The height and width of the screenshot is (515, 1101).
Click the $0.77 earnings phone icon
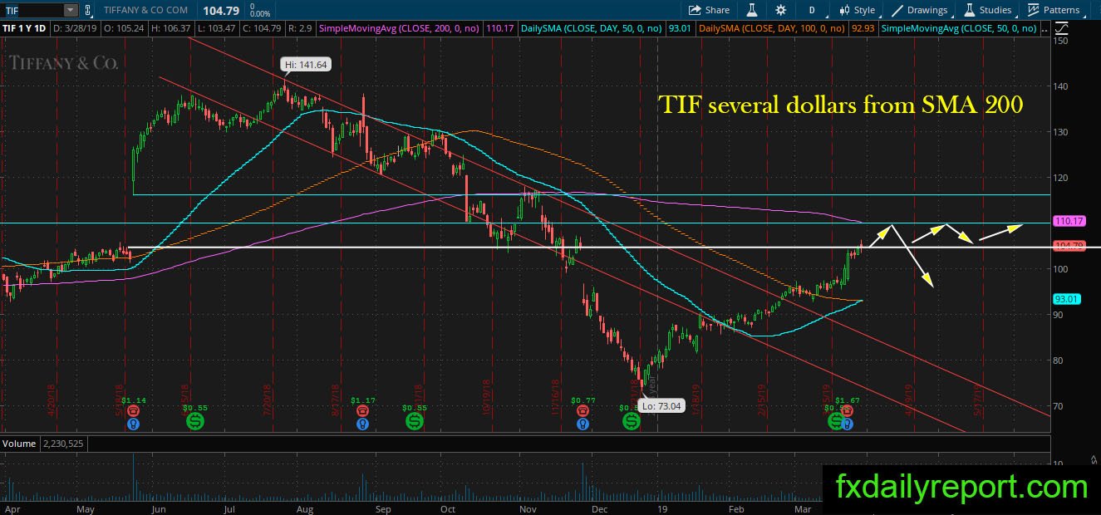583,410
